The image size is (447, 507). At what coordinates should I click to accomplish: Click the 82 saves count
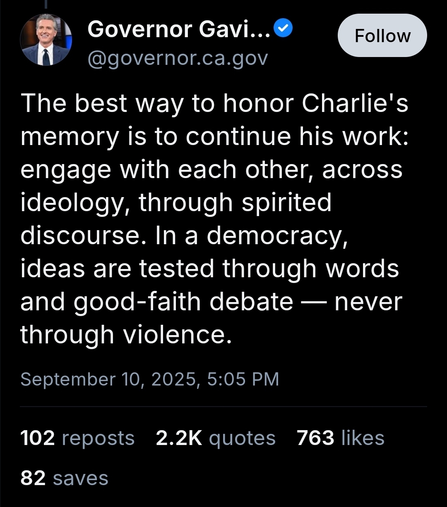pos(64,478)
